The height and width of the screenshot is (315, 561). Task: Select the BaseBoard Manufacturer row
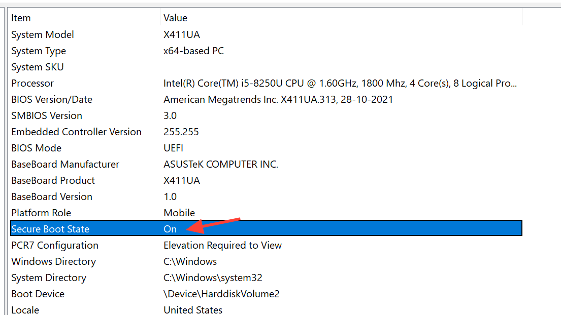(65, 164)
